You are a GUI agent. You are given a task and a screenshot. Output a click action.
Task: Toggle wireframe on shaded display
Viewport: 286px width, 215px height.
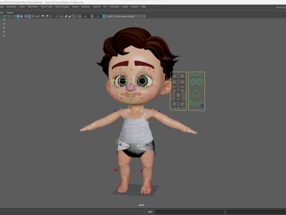26,16
